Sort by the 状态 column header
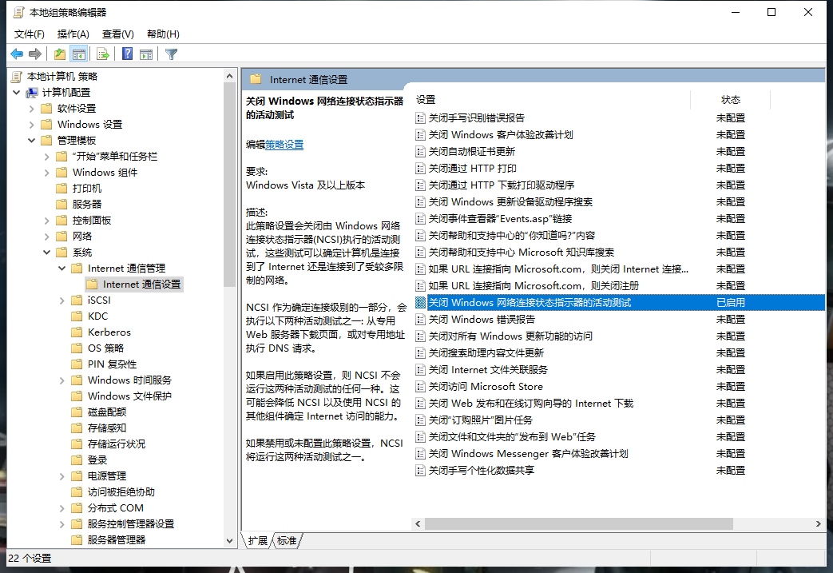 pos(731,99)
